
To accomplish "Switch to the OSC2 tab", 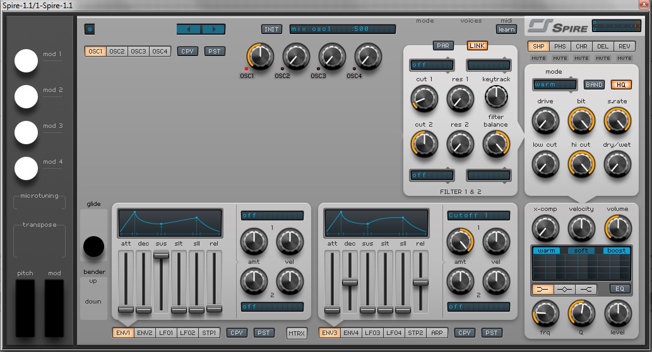I will tap(117, 52).
